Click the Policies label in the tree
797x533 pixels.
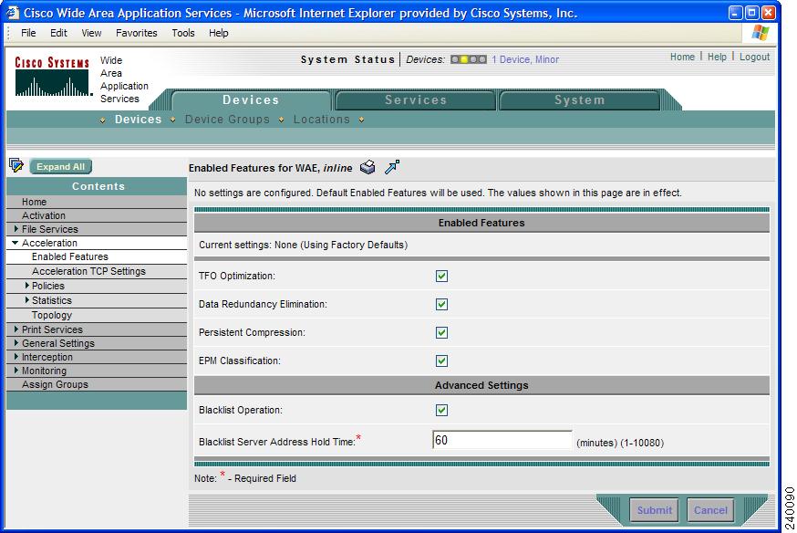coord(48,286)
